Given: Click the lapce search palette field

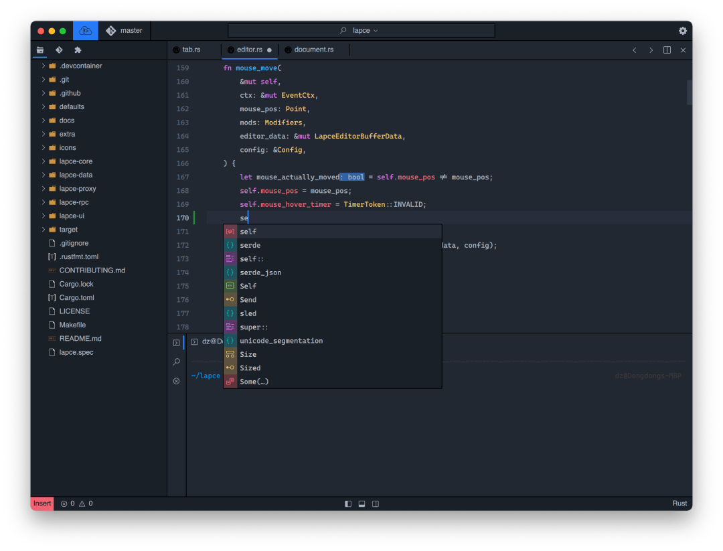Looking at the screenshot, I should click(361, 30).
